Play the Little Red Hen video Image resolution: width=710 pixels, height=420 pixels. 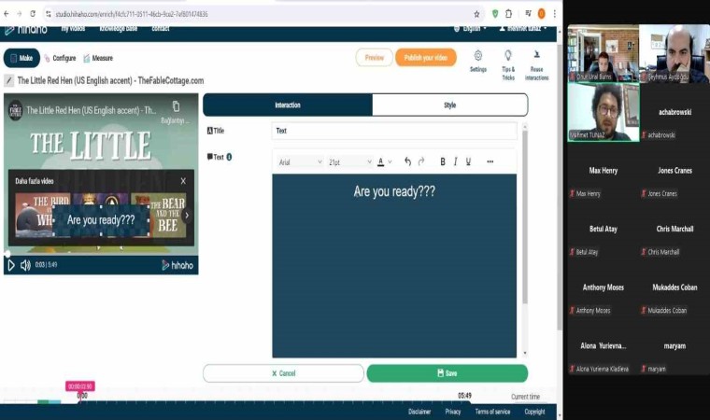[x=11, y=265]
